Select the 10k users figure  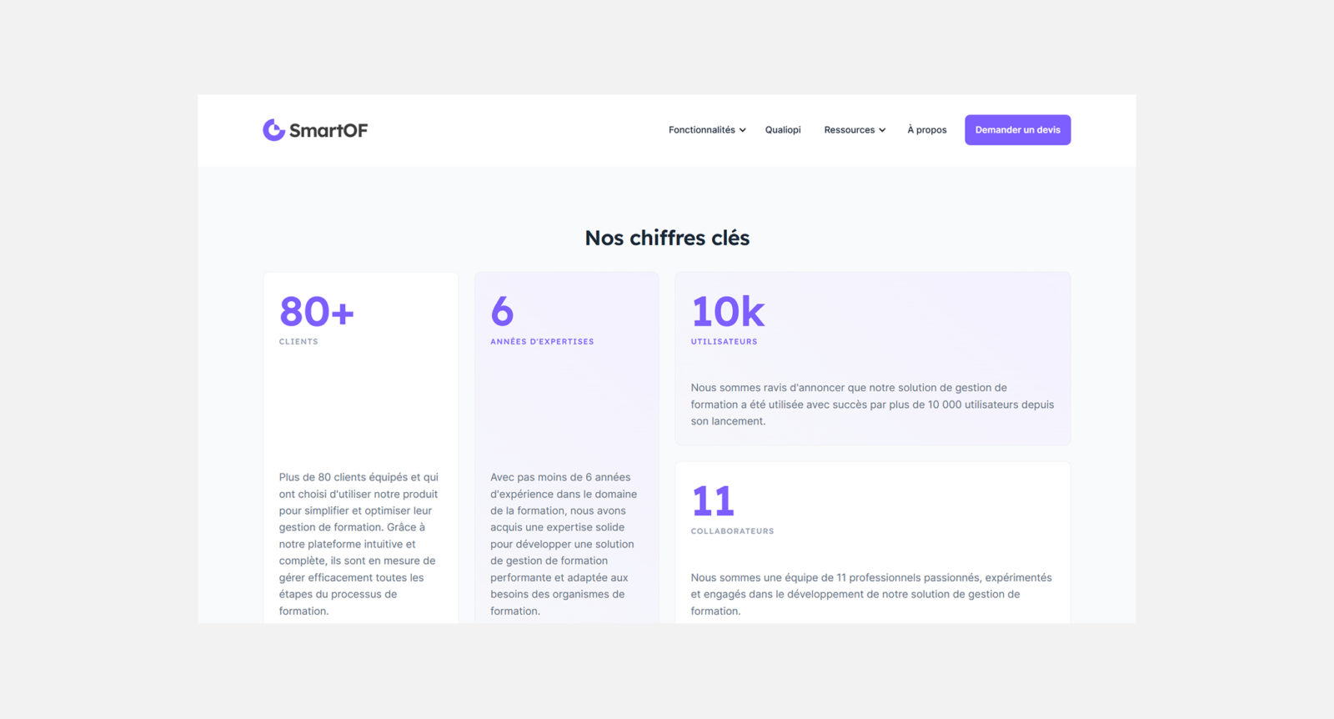click(728, 312)
